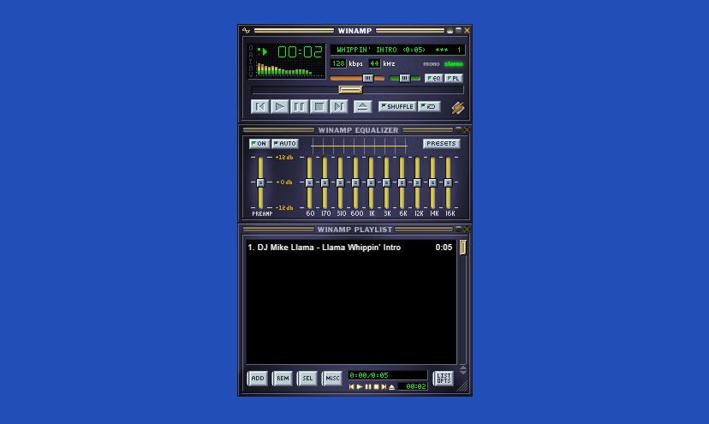This screenshot has height=424, width=709.
Task: Click the Eject open file button
Action: (362, 106)
